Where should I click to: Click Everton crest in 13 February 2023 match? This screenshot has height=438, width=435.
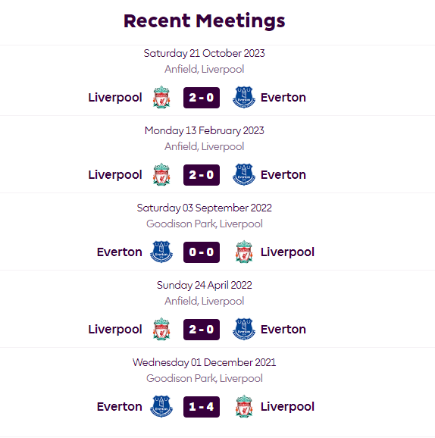click(x=244, y=174)
